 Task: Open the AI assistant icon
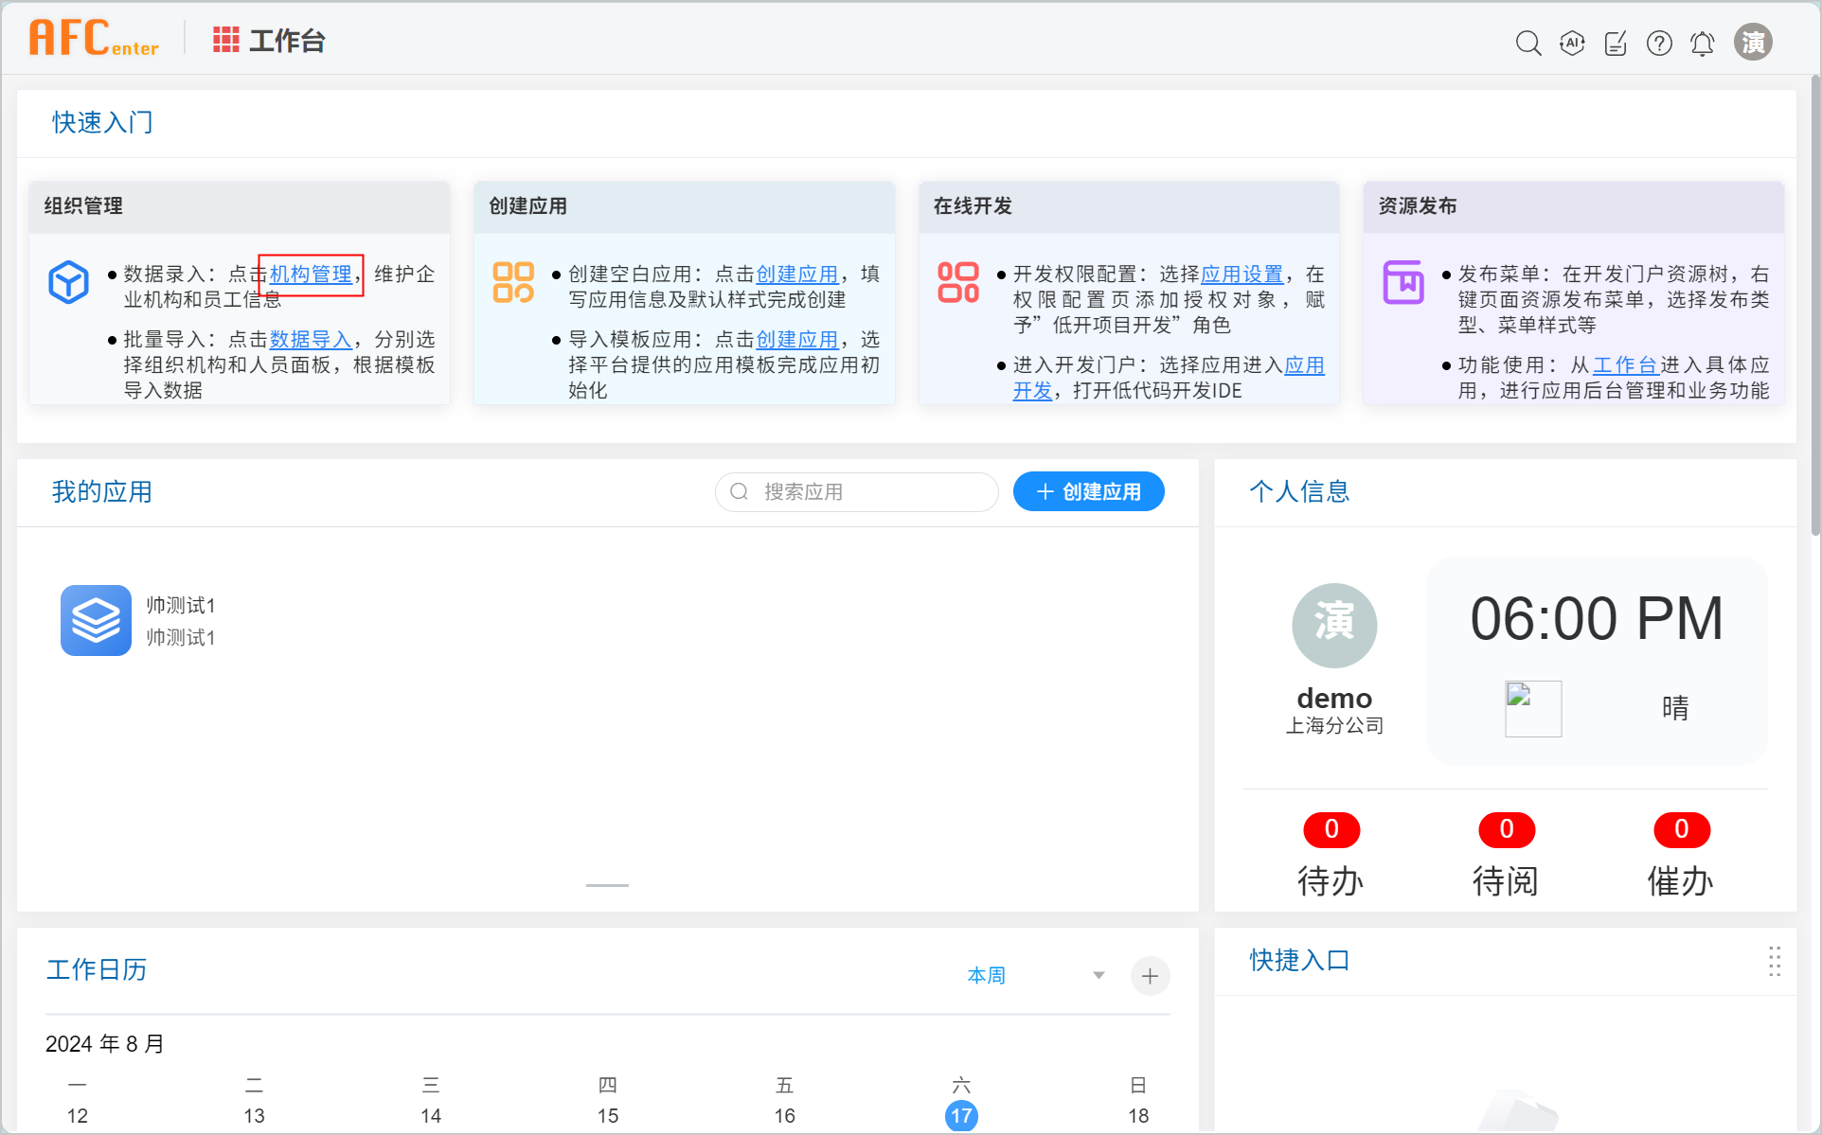(1572, 43)
